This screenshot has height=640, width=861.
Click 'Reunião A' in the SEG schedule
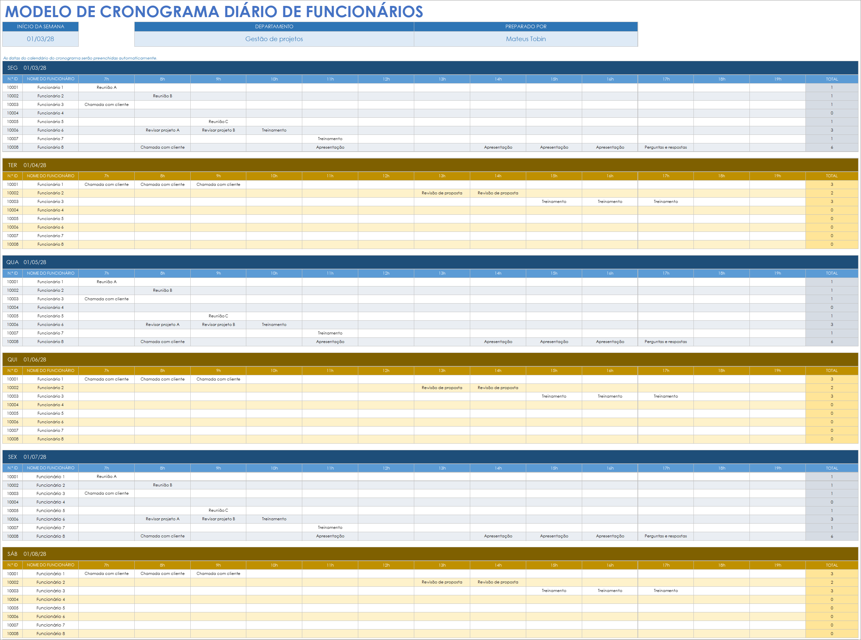(106, 87)
